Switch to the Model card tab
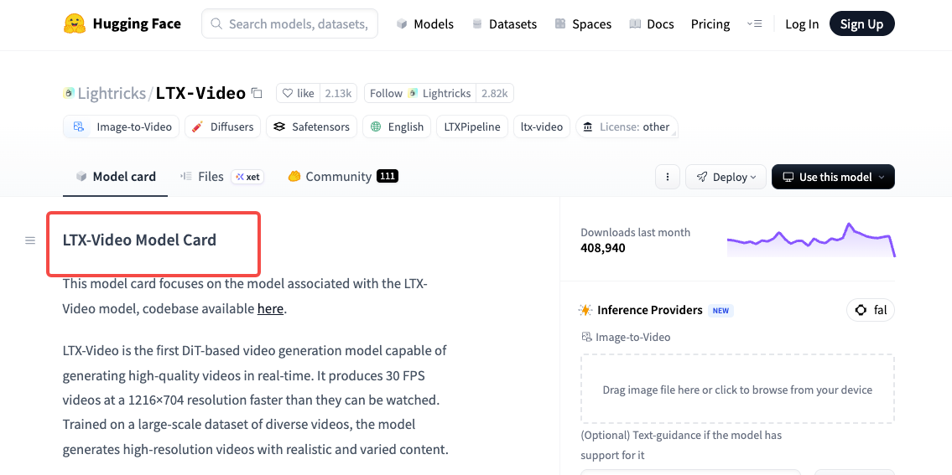952x475 pixels. [116, 177]
